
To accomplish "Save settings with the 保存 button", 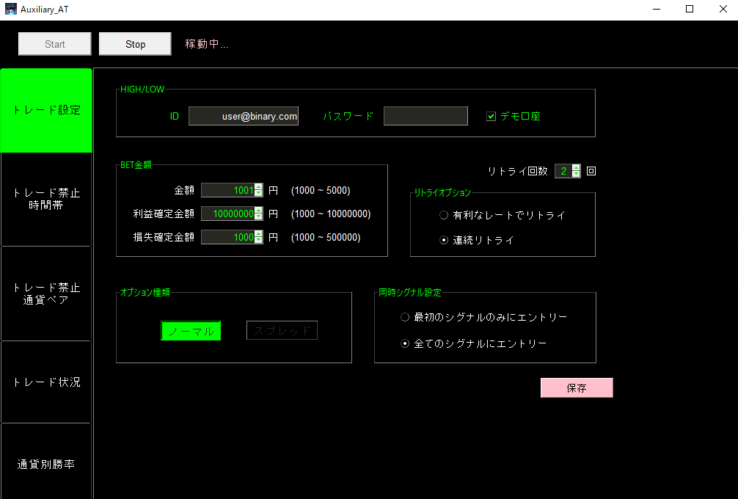I will tap(577, 388).
